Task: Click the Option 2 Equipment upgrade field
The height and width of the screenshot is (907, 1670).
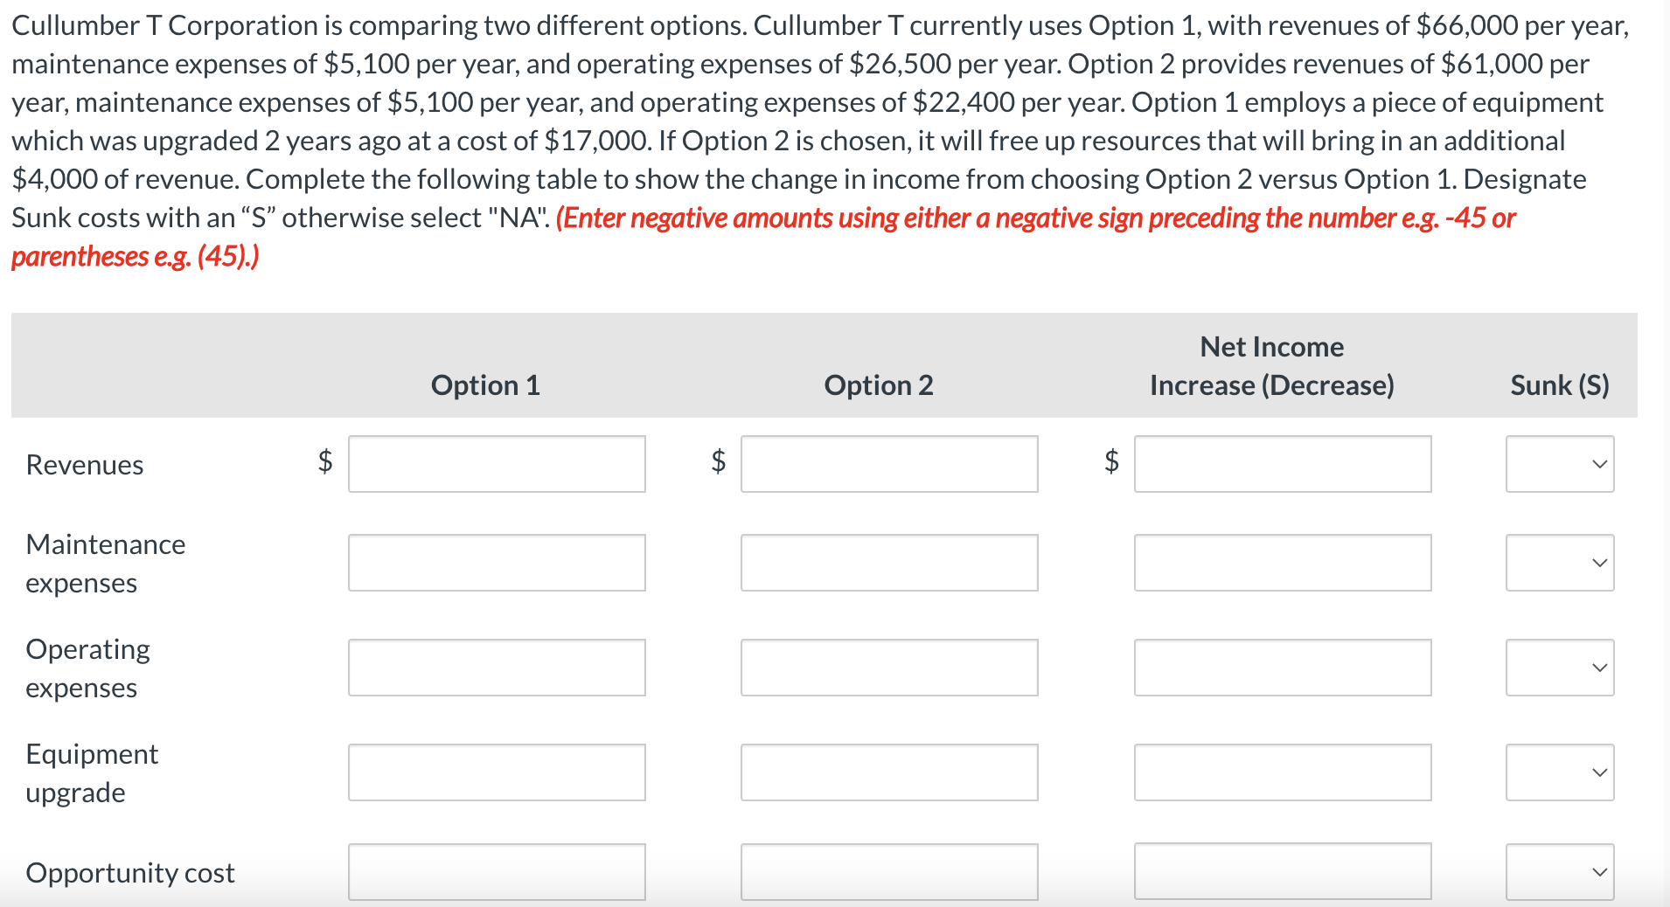Action: [888, 772]
